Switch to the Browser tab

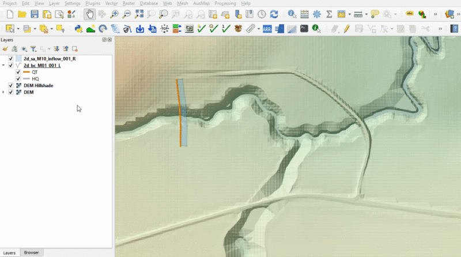(31, 252)
